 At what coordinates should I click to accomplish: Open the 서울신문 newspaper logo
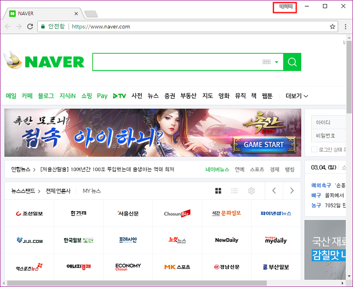(128, 213)
